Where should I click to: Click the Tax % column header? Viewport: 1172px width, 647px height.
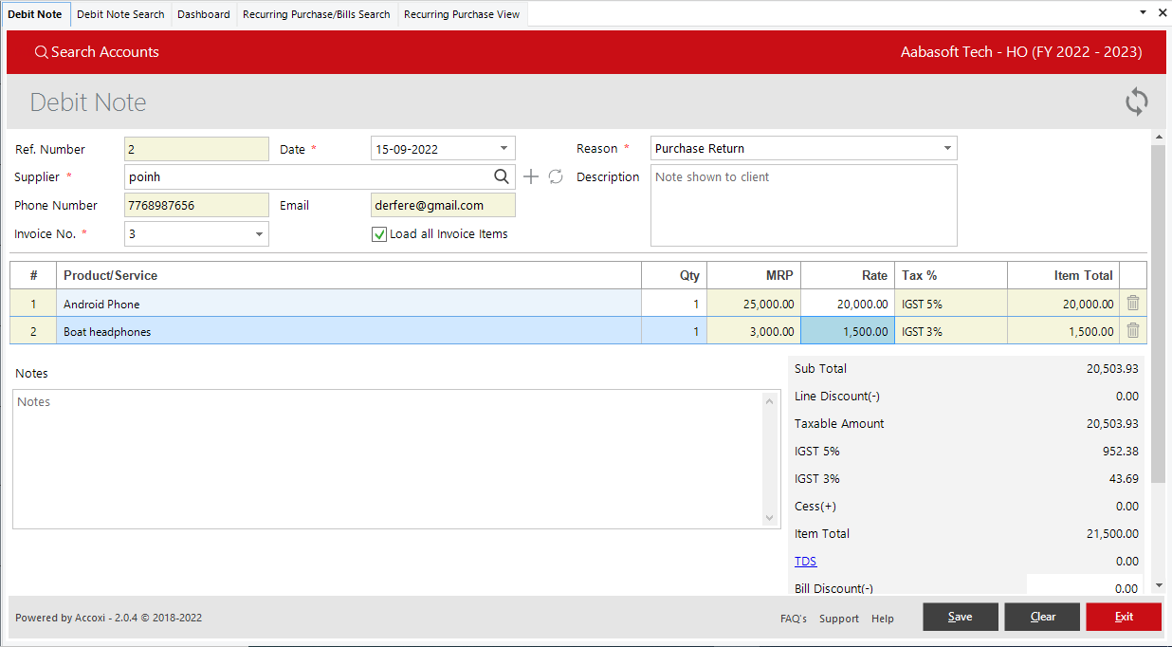tap(951, 275)
